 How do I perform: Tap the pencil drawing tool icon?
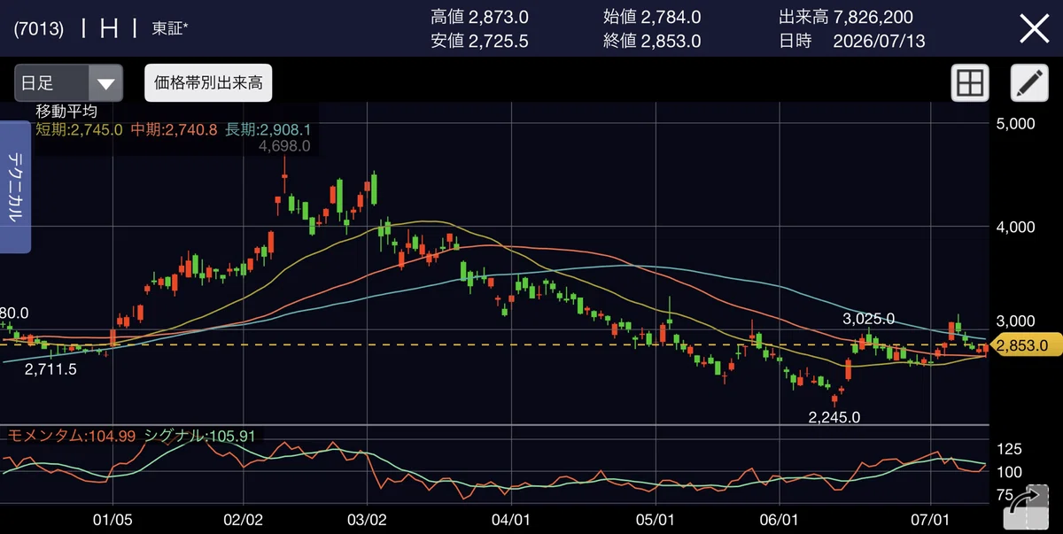pos(1029,83)
